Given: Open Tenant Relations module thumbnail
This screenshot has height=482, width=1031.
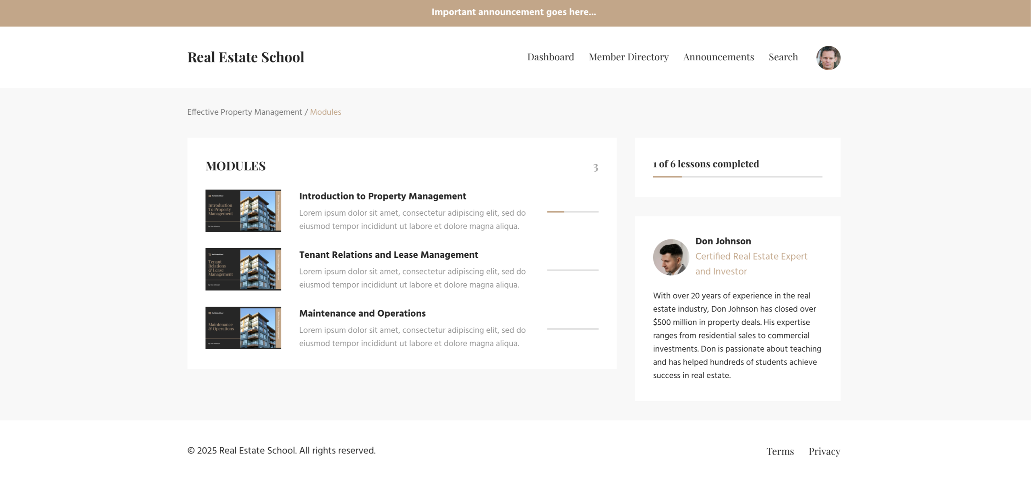Looking at the screenshot, I should point(243,269).
